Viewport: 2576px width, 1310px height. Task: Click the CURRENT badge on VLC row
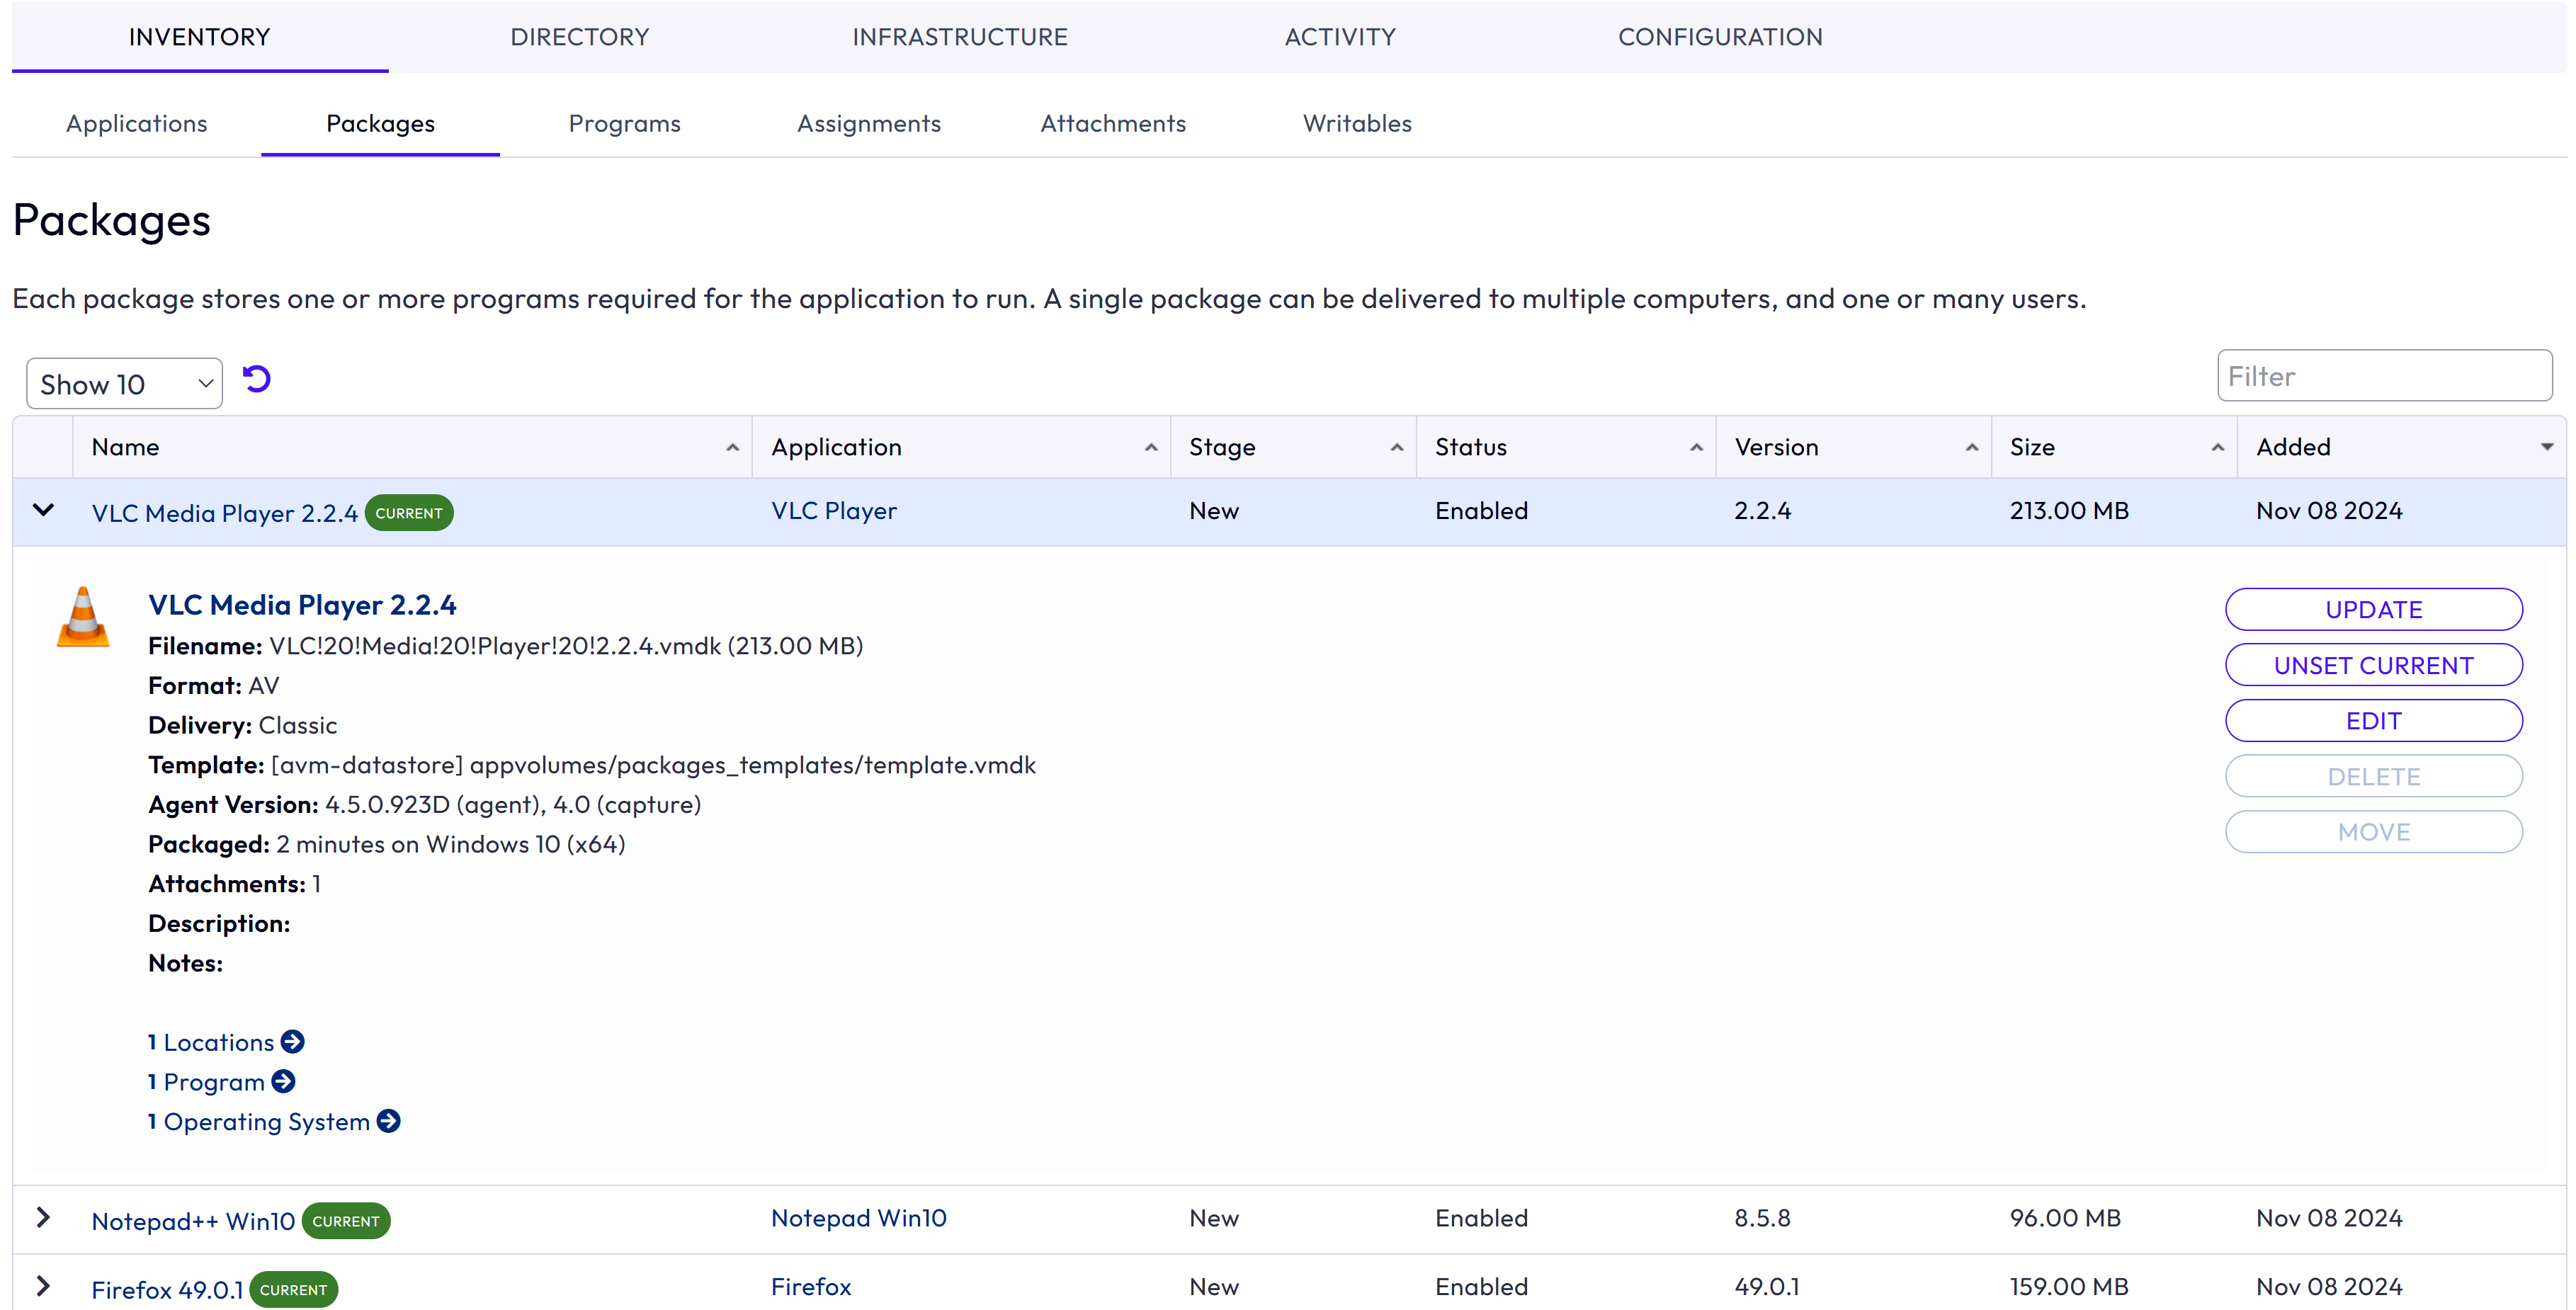click(409, 513)
